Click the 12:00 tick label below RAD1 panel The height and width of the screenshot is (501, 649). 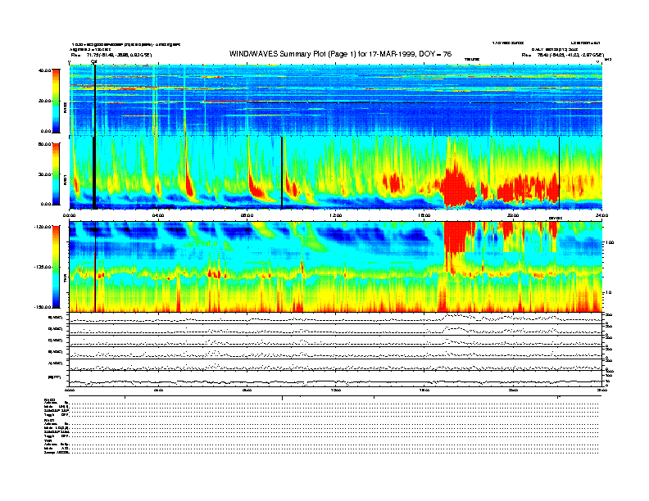[x=336, y=215]
